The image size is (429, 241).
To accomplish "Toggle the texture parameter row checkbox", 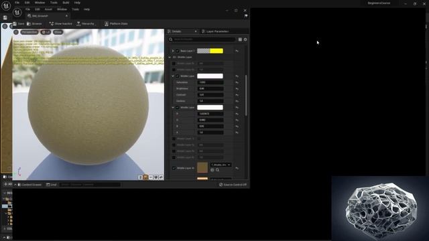I will (x=174, y=168).
